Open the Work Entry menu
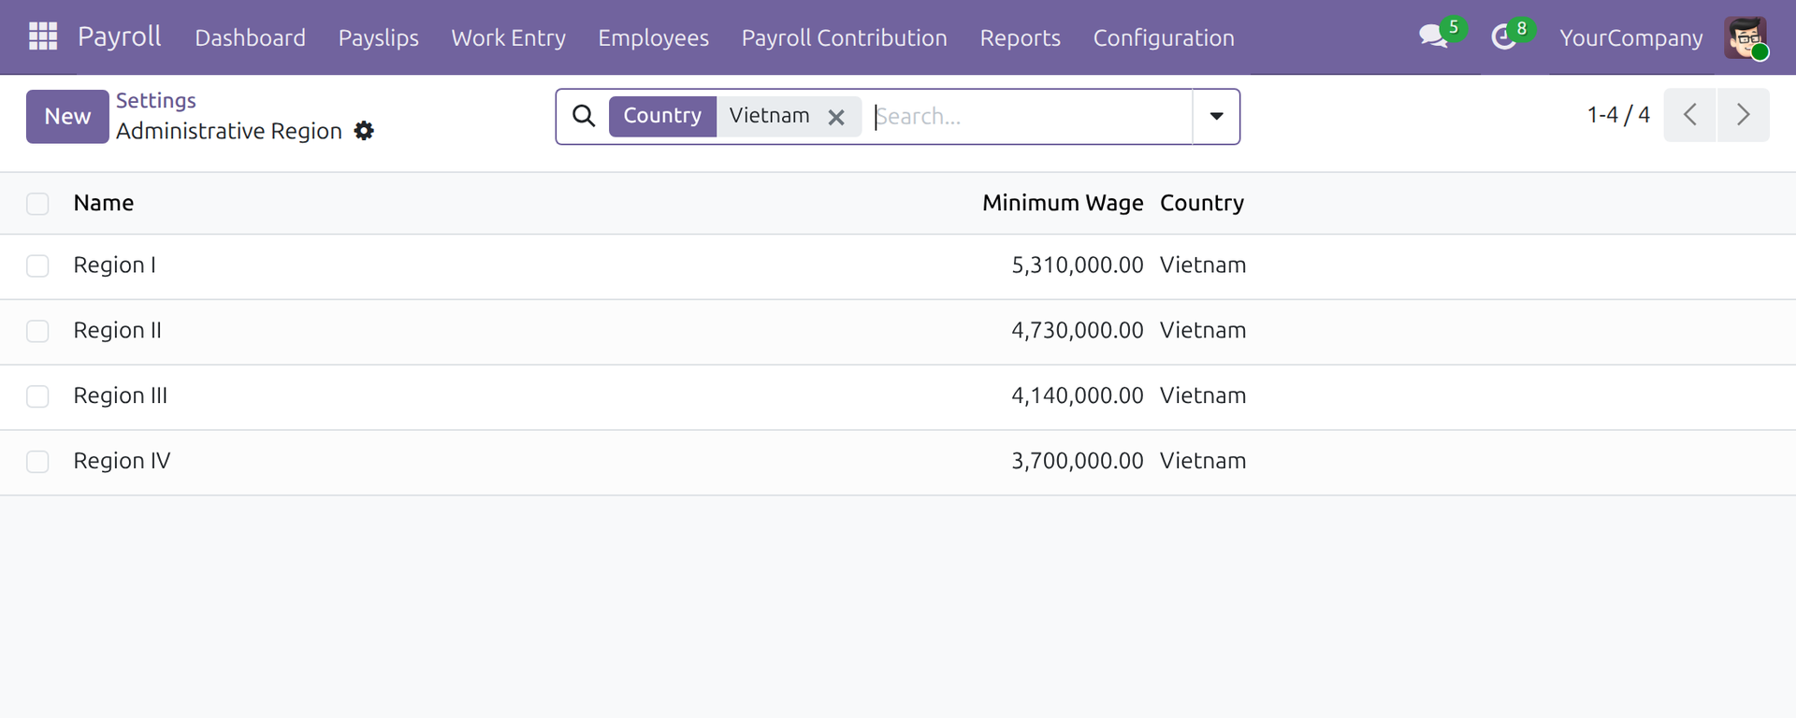Screen dimensions: 1796x718 (x=509, y=38)
